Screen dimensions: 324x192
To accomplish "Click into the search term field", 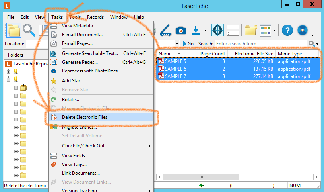I will [261, 44].
